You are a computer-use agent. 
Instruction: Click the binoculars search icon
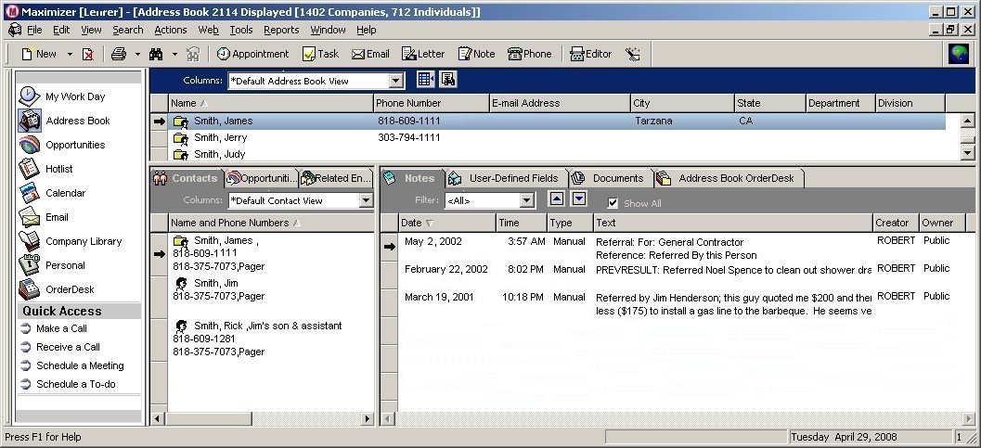[x=157, y=55]
